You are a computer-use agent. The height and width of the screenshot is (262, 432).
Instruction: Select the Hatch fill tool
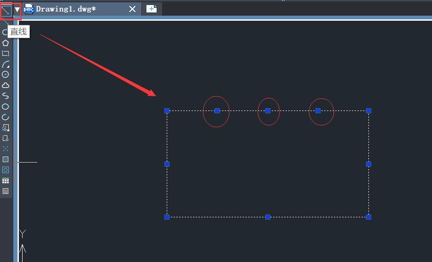coord(6,159)
